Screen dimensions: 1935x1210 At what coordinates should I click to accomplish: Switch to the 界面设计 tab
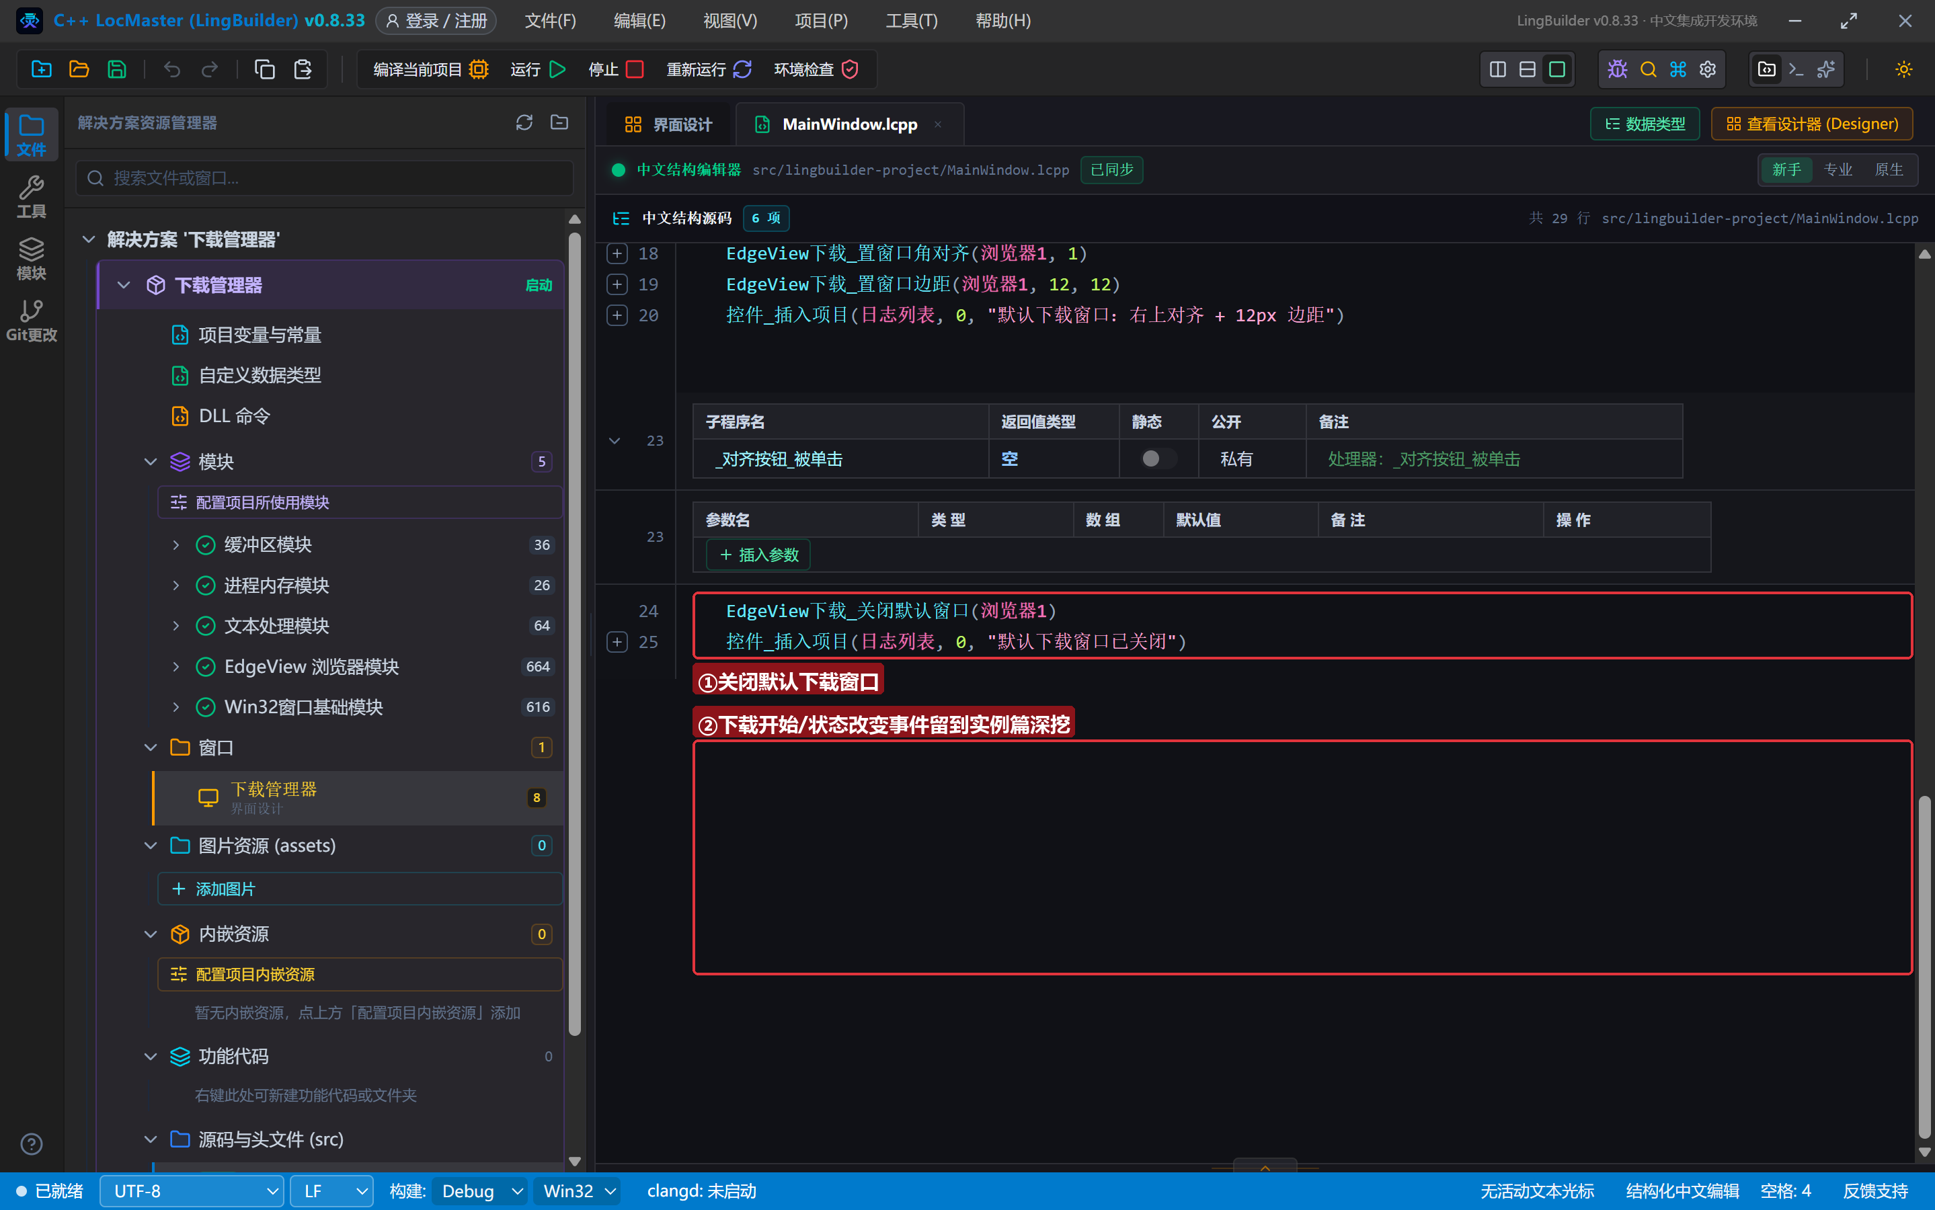pyautogui.click(x=668, y=125)
